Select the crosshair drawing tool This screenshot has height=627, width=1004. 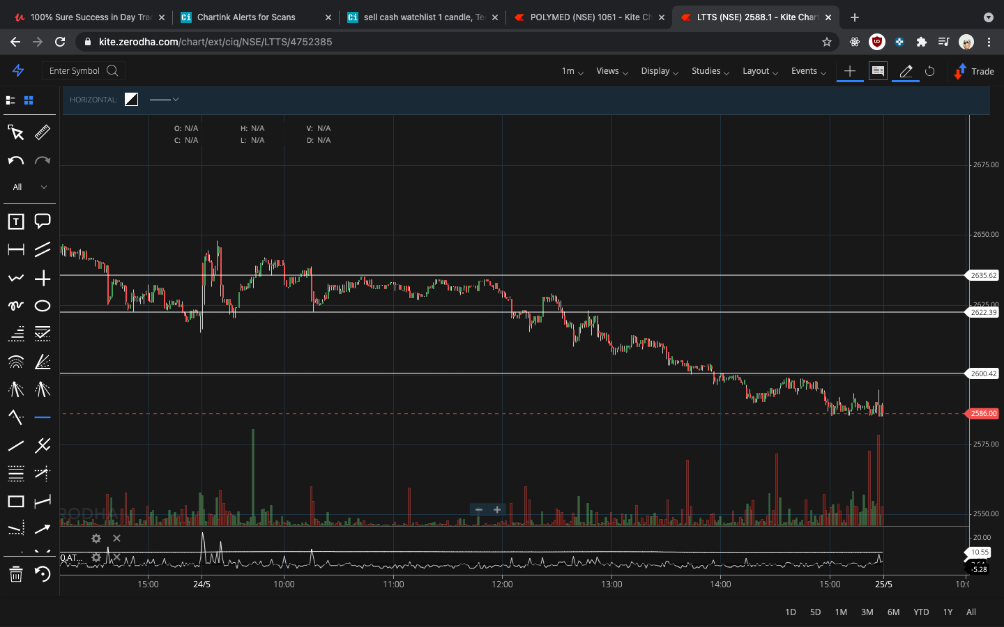(42, 277)
